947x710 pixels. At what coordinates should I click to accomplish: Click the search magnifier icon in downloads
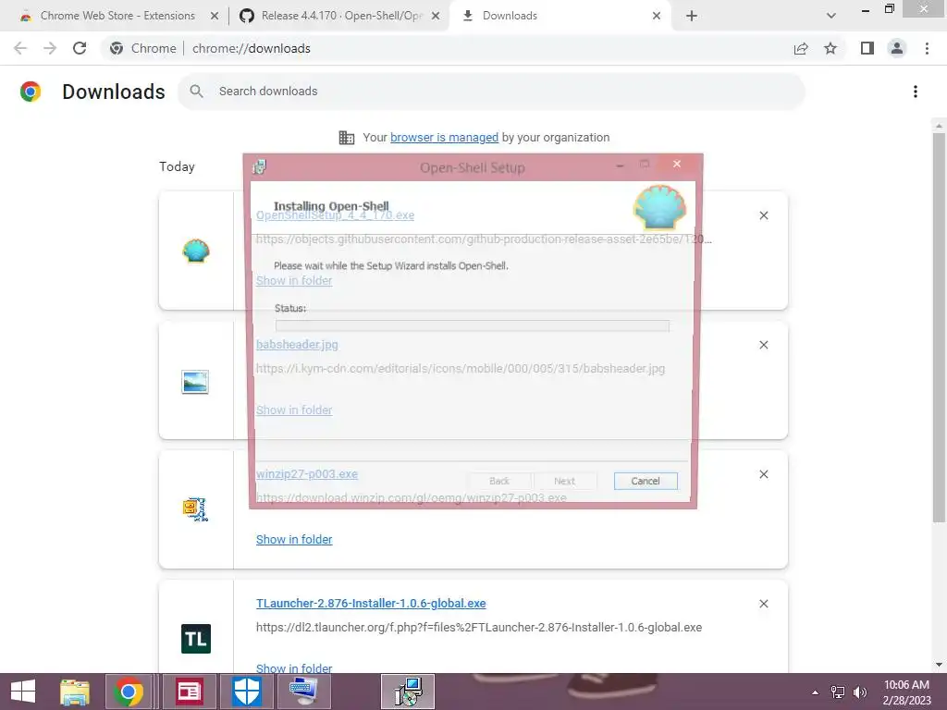pyautogui.click(x=196, y=92)
